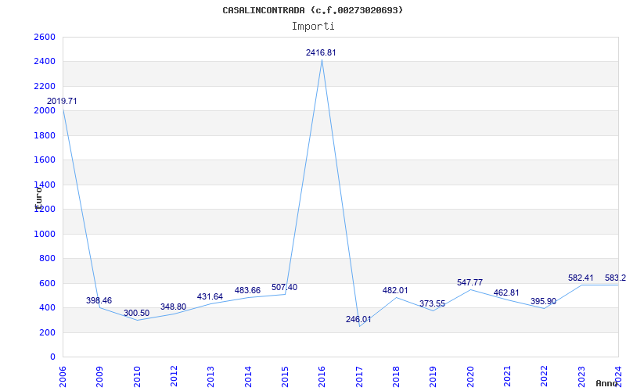Viewport: 626px width, 391px height.
Task: Click the Anno x-axis title
Action: 606,383
